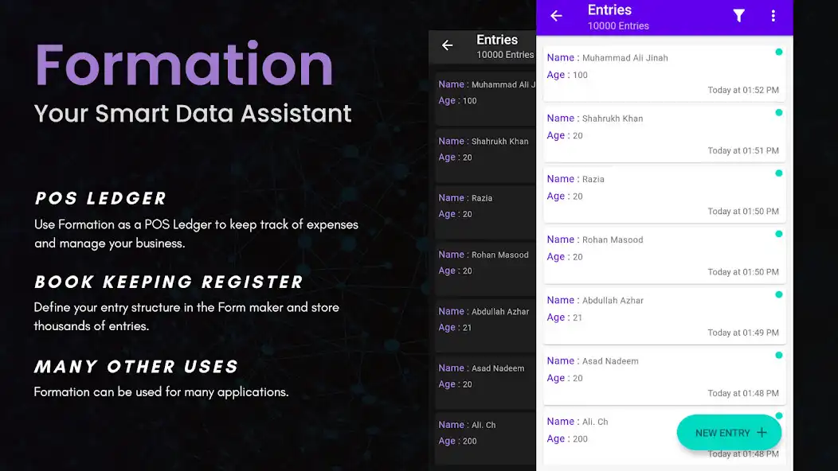Select Shahrukh Khan entry in dark list
The image size is (838, 471).
[485, 155]
